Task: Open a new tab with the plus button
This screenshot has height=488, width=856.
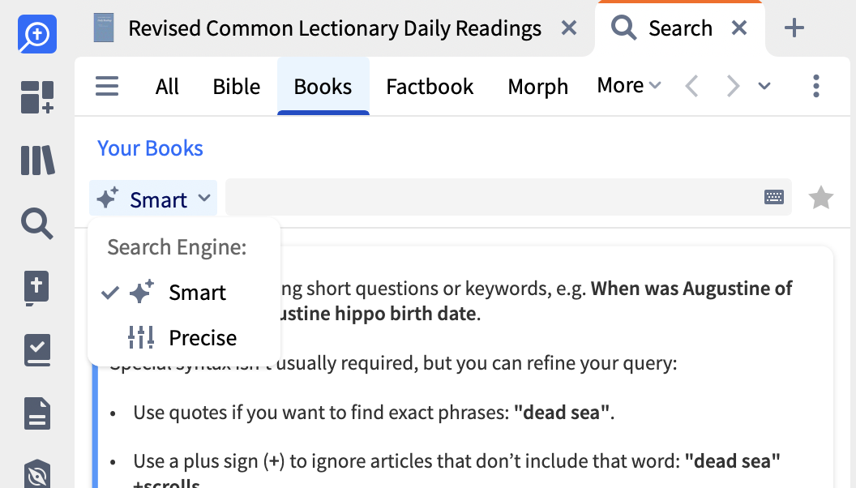Action: (794, 28)
